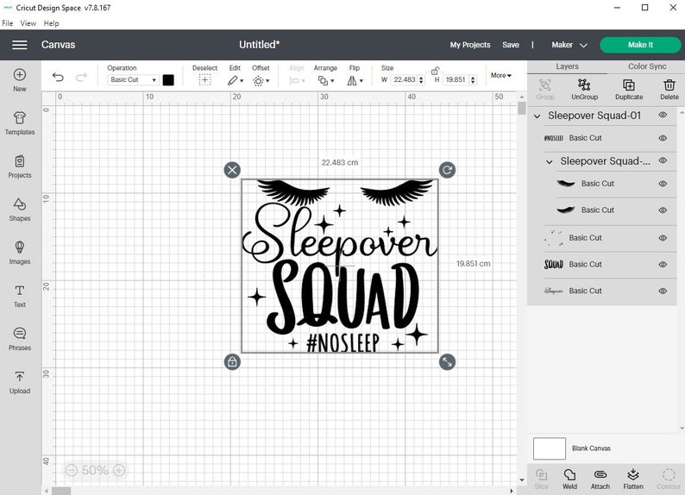This screenshot has height=495, width=685.
Task: Click the lock handle on selection corner
Action: tap(232, 362)
